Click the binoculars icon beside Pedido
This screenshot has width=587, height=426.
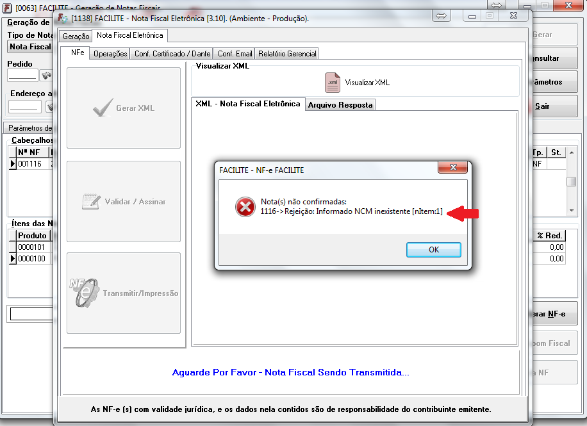[46, 75]
